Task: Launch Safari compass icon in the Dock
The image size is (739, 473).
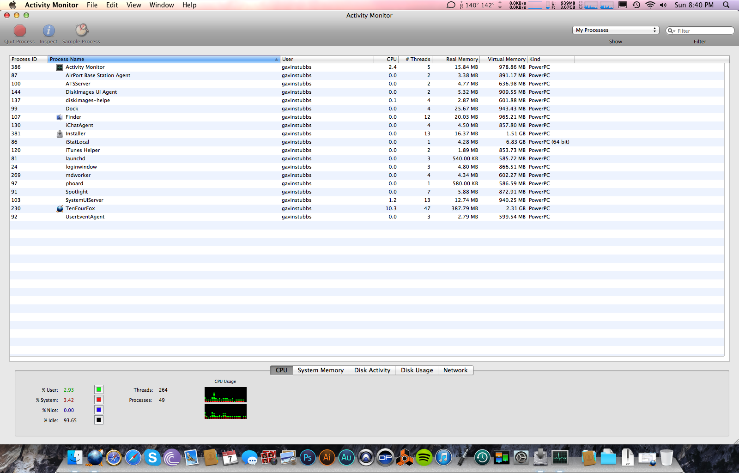Action: pos(133,457)
